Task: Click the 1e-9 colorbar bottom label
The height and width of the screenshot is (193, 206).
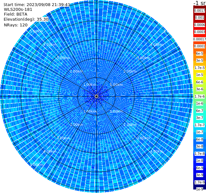Action: 200,189
